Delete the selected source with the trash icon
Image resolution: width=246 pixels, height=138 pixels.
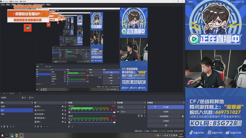pos(38,126)
